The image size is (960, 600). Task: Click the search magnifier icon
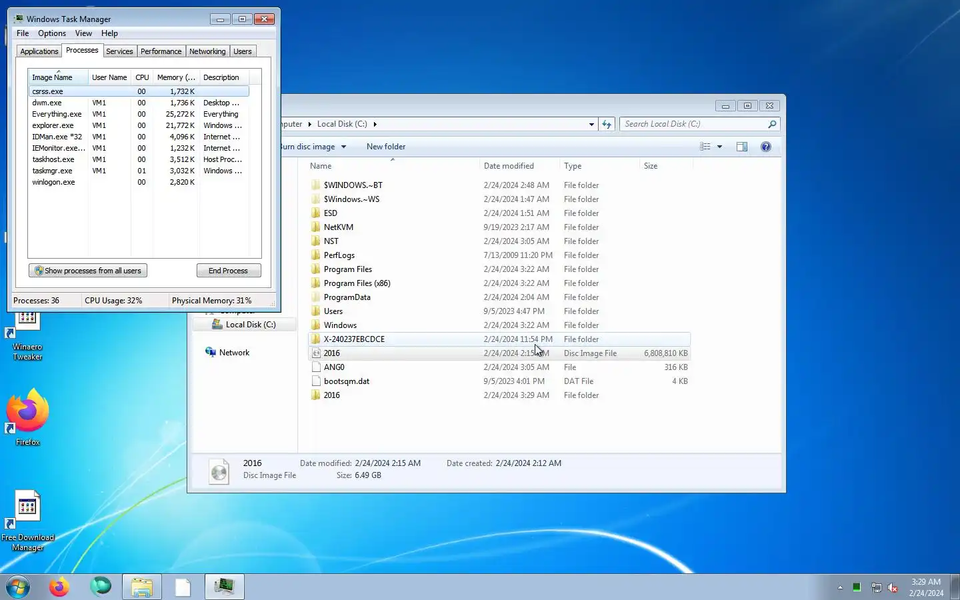(772, 124)
